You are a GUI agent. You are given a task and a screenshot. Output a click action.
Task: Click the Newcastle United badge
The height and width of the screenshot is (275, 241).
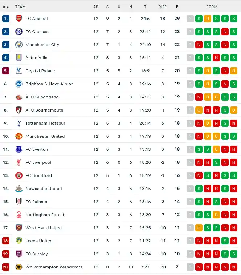point(19,189)
